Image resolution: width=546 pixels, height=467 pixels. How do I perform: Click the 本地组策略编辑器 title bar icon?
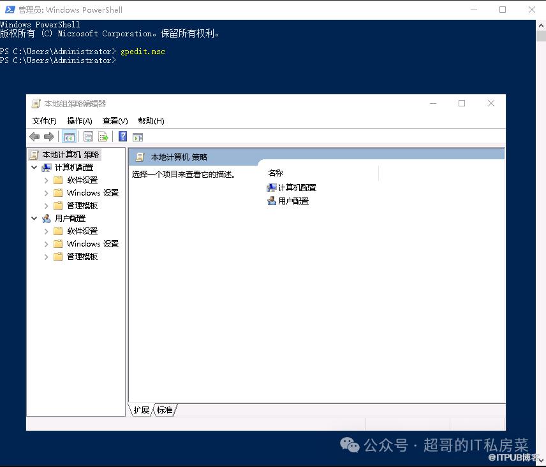point(36,103)
